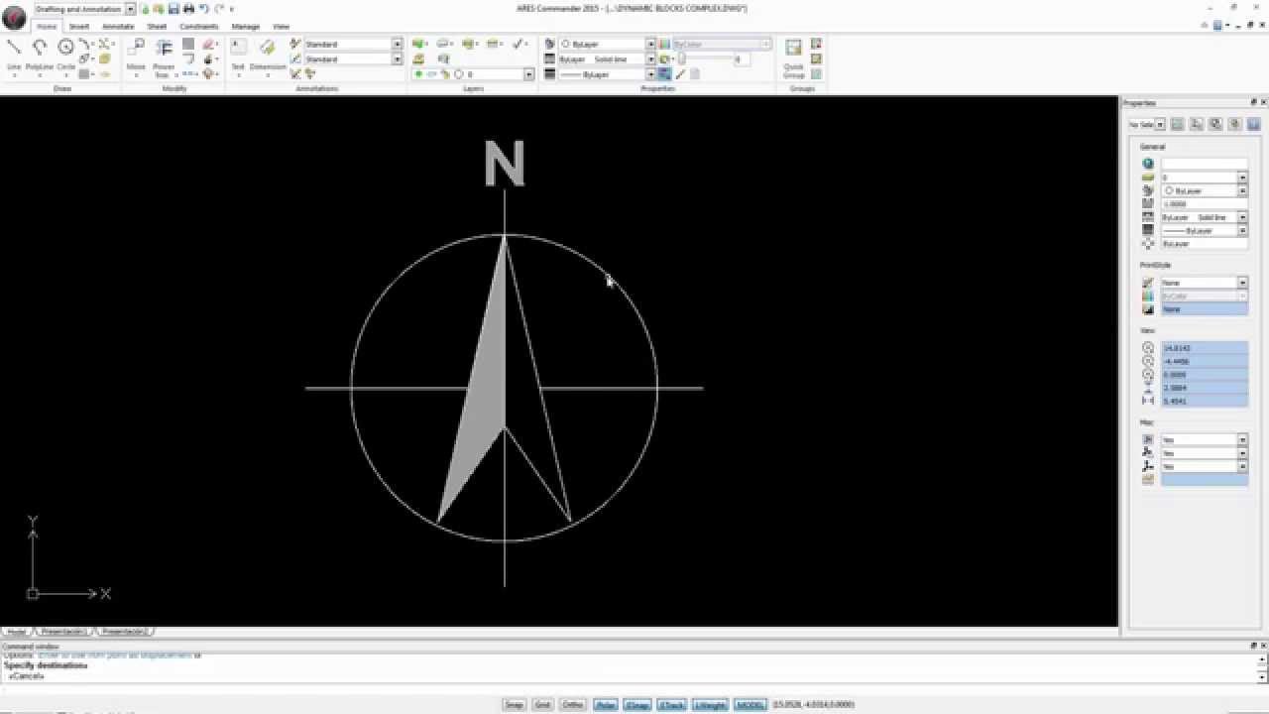
Task: Click the MODEL button in status bar
Action: [x=750, y=705]
